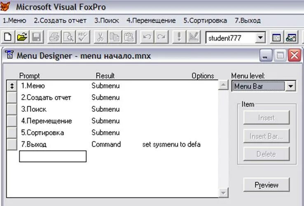The image size is (304, 206).
Task: Select the 5.Сортировка prompt row
Action: coord(42,133)
